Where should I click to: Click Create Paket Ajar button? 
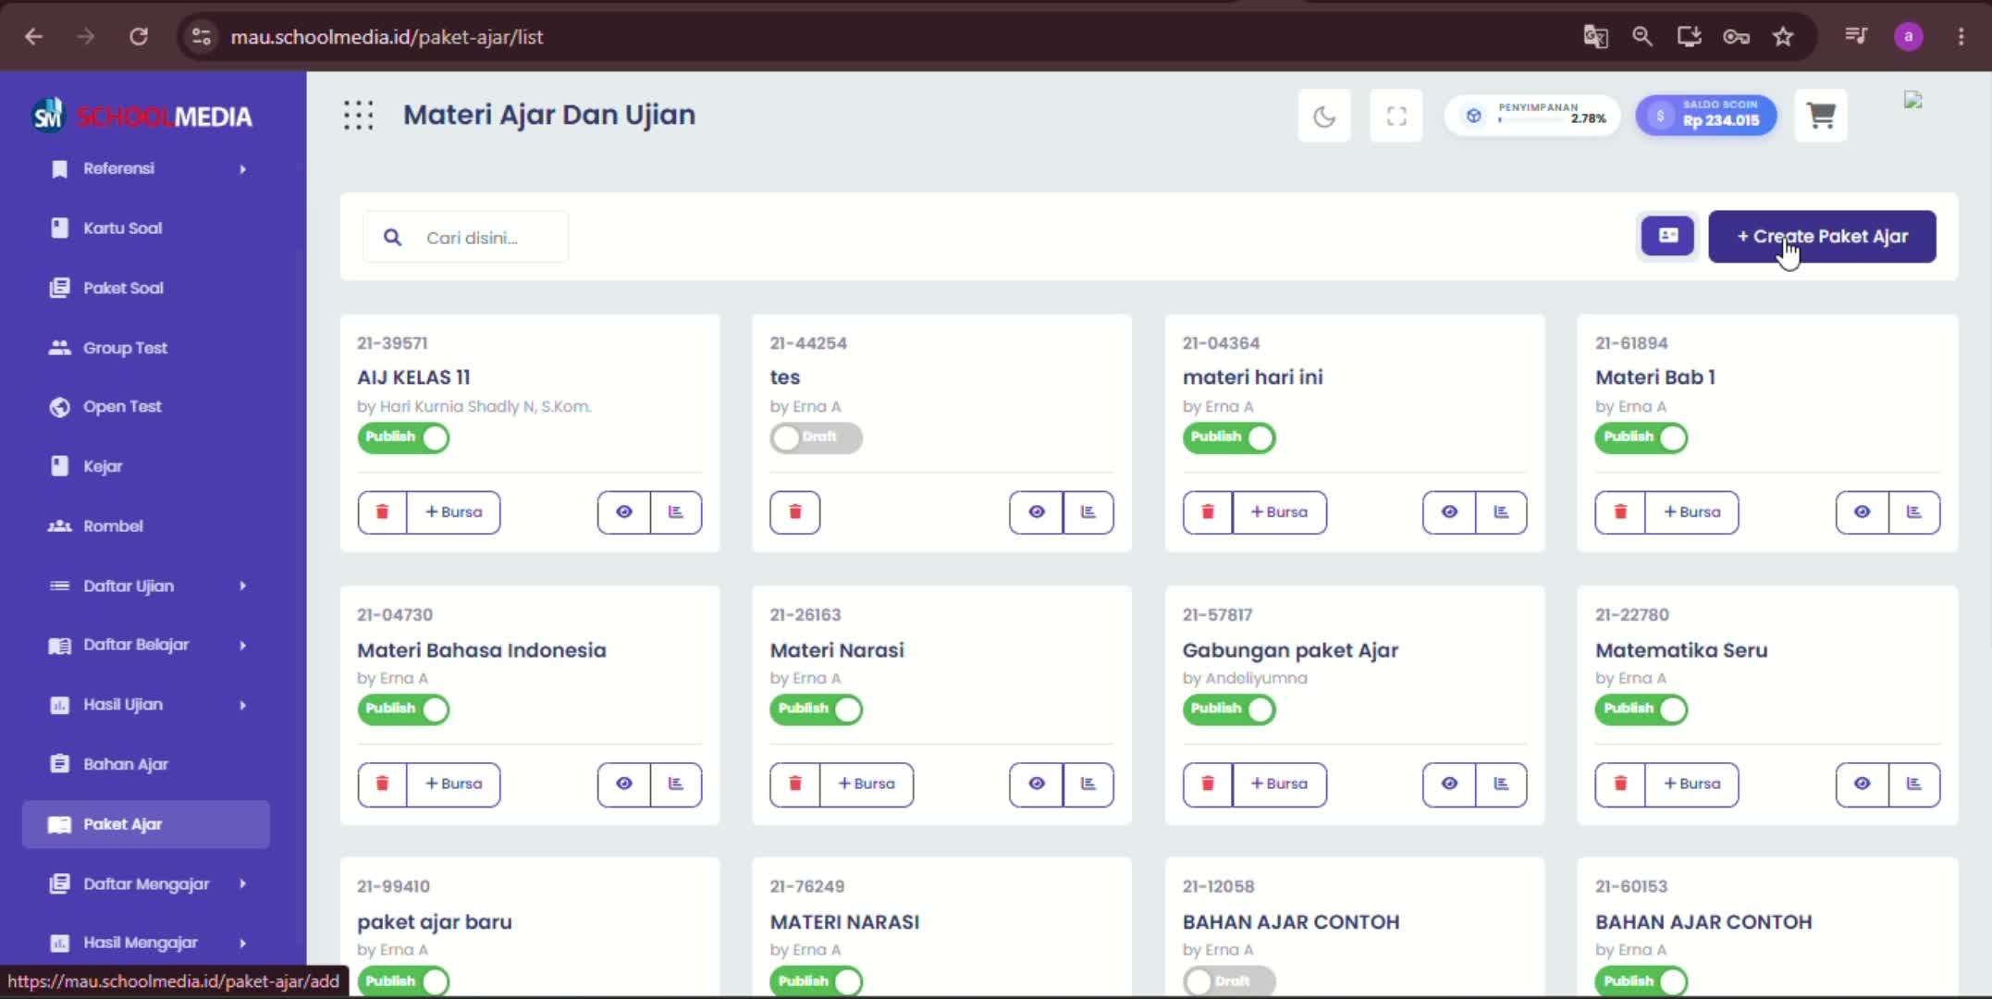1822,237
